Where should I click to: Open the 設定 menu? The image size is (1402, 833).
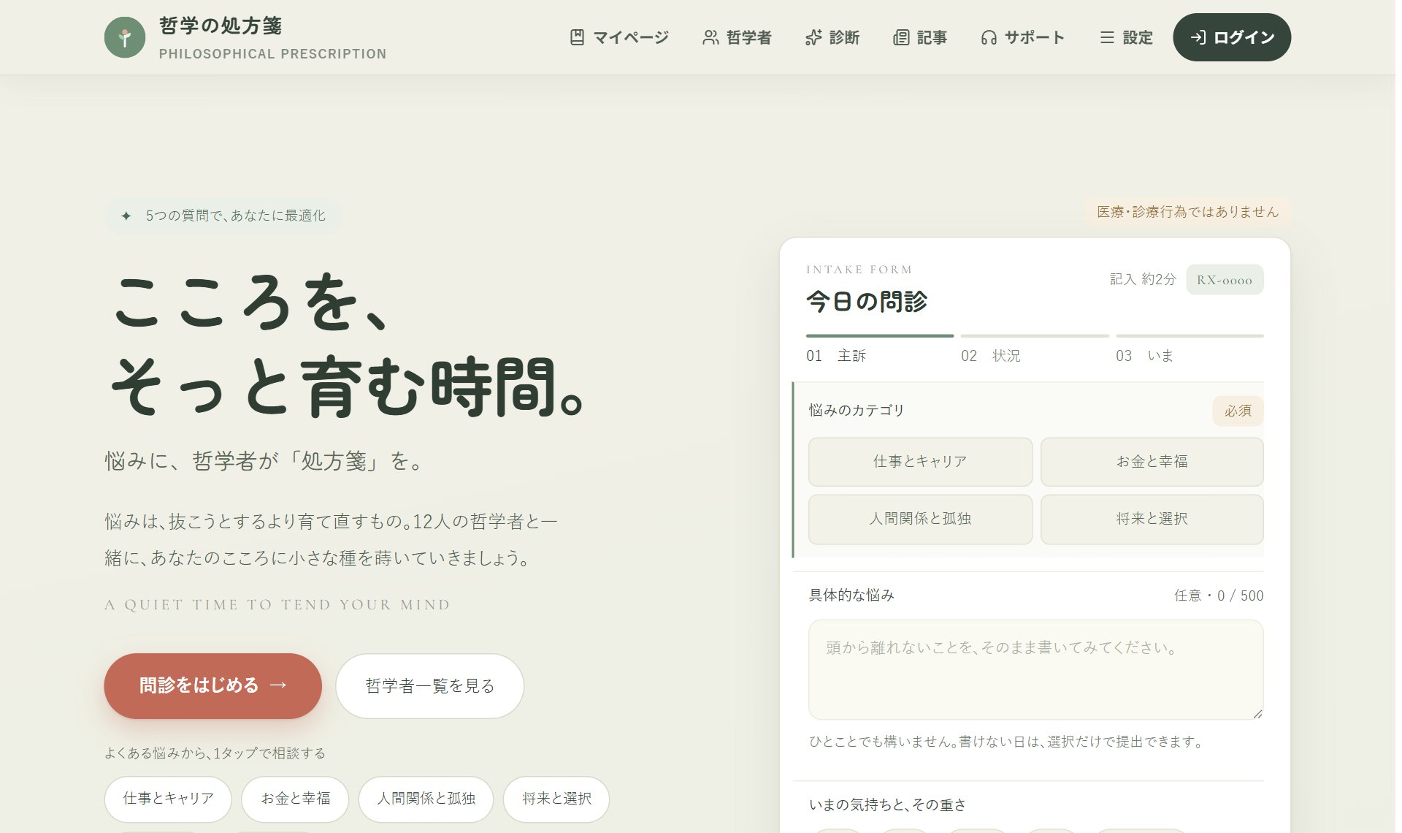(1126, 37)
